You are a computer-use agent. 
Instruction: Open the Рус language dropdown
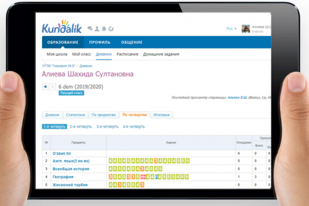click(231, 28)
